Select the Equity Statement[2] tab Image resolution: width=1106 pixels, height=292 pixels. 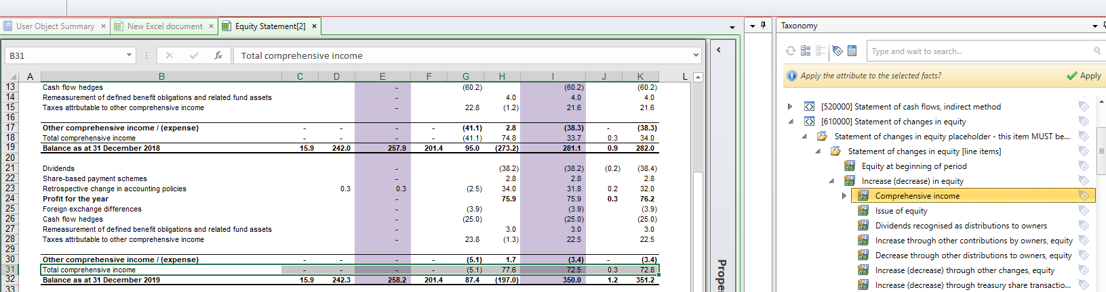(x=270, y=26)
